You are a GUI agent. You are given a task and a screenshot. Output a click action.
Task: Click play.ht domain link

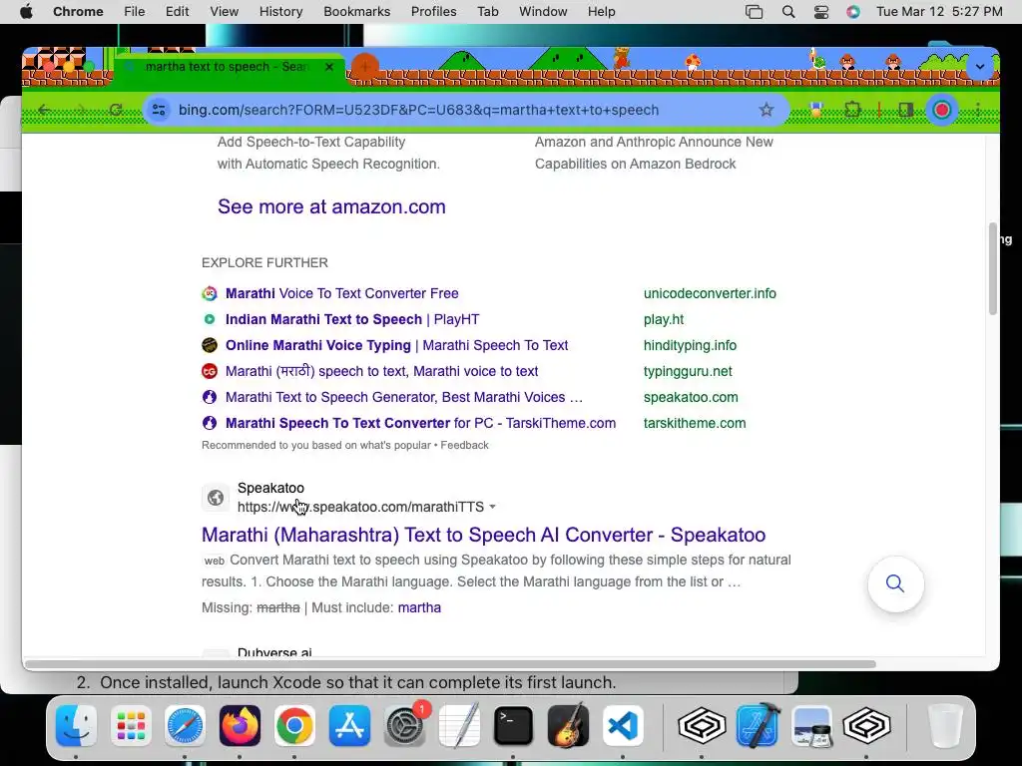coord(664,319)
